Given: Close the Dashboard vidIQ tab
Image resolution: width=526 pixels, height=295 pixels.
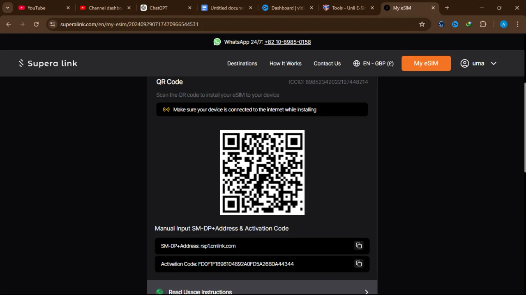Looking at the screenshot, I should pos(311,8).
